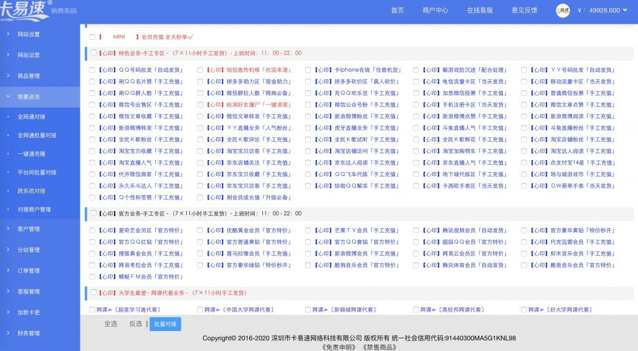The height and width of the screenshot is (351, 638).
Task: Check the 爱奇艺会员区「官方特价」 checkbox
Action: click(x=92, y=231)
